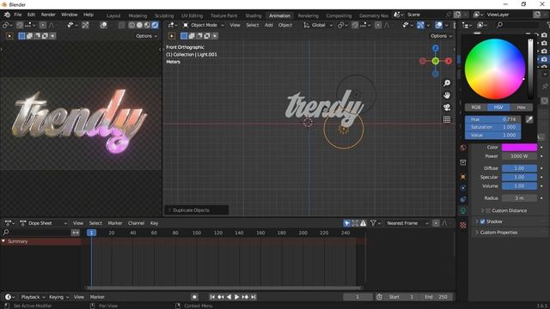Click the red X axis gizmo

[x=449, y=61]
